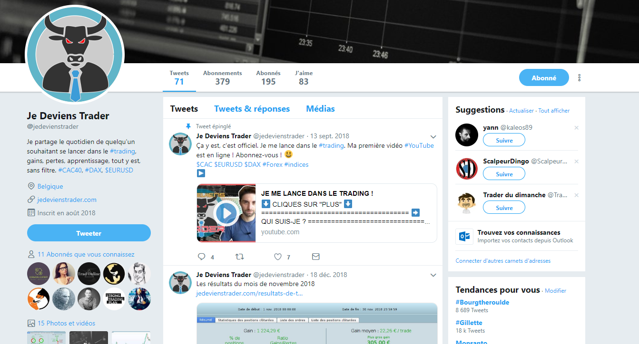Open the November results image in the 18 déc. tweet
Viewport: 639px width, 344px height.
317,323
